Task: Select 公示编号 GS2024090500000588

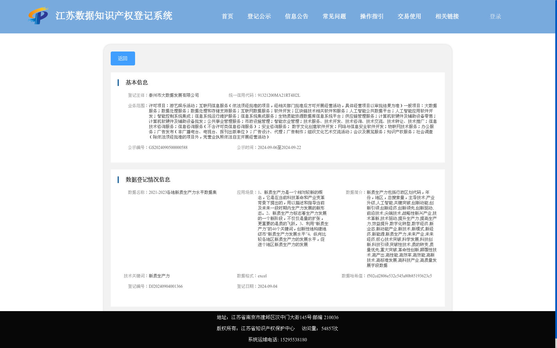Action: pos(168,148)
